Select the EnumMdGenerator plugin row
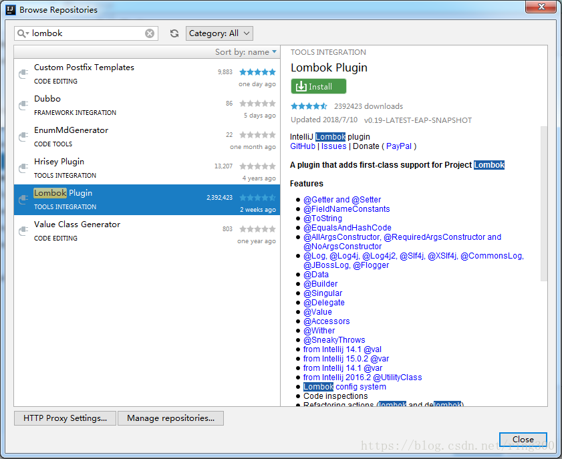The image size is (562, 459). point(147,137)
